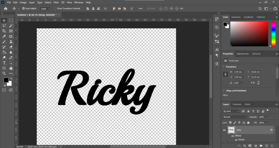This screenshot has width=279, height=148.
Task: Choose the Hand tool
Action: tap(11, 68)
